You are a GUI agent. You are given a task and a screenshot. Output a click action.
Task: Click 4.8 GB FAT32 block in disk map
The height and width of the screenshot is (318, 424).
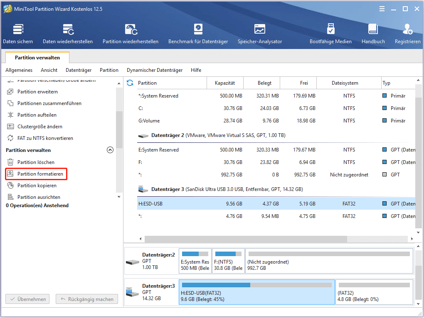(x=374, y=292)
